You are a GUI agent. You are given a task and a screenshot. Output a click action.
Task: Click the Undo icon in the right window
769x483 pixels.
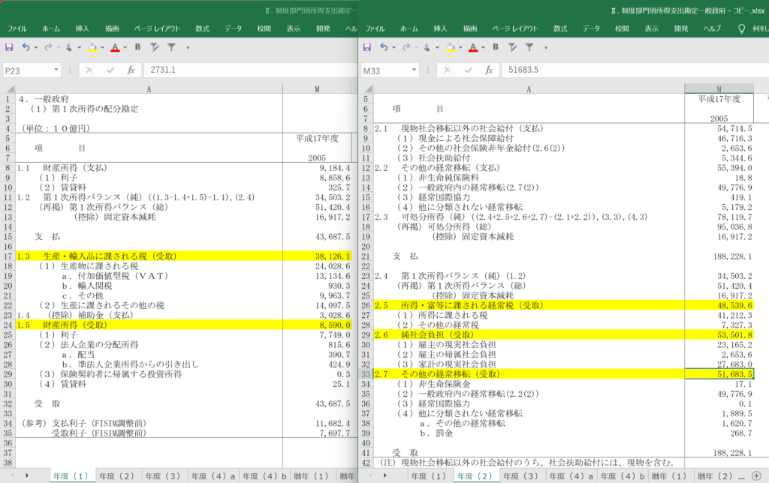coord(384,47)
